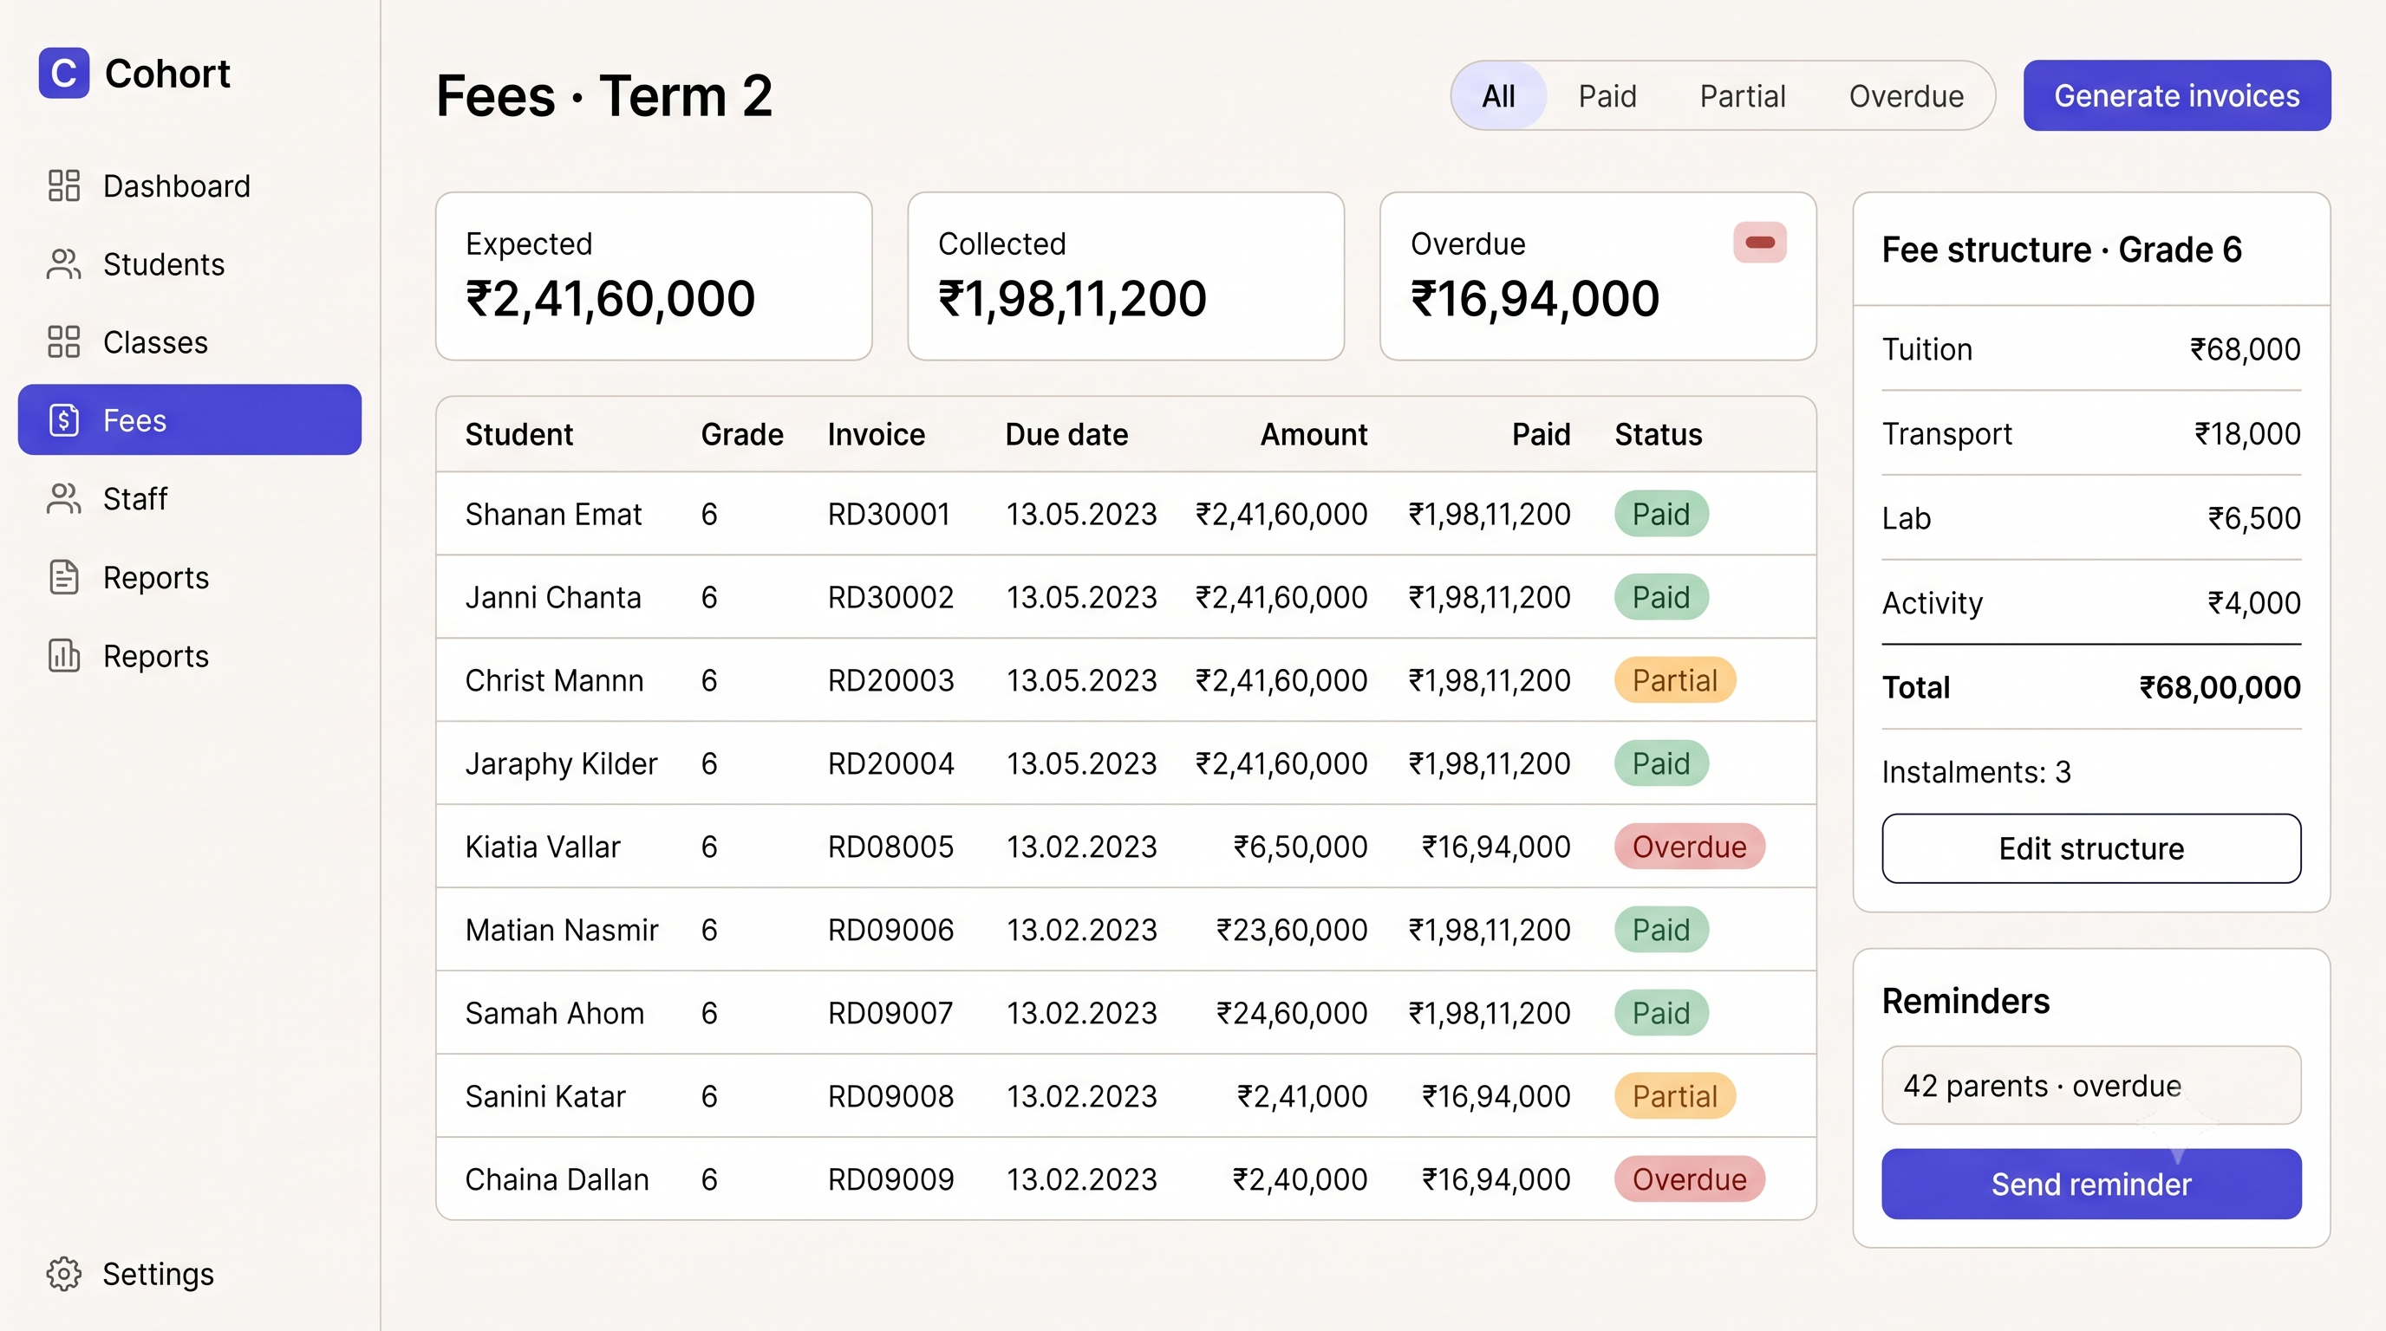The height and width of the screenshot is (1331, 2386).
Task: Click the Generate invoices button
Action: [x=2177, y=95]
